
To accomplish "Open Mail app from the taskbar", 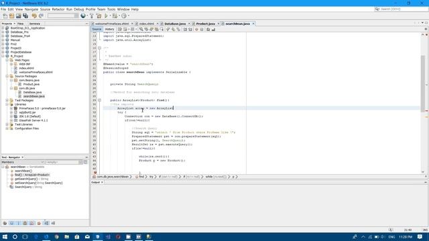I will coord(87,236).
